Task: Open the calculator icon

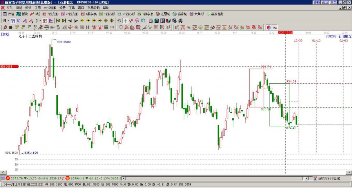Action: pyautogui.click(x=156, y=21)
